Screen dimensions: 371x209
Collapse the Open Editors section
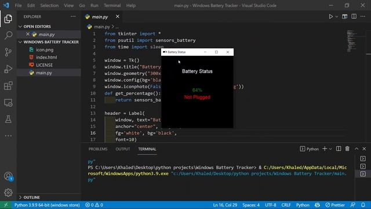coord(49,26)
